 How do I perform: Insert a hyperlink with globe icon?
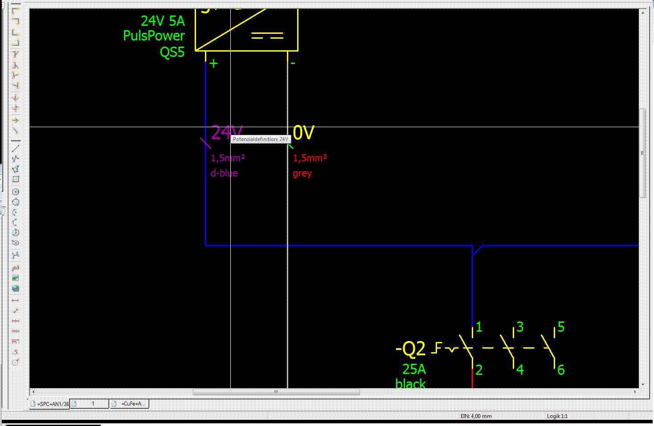(16, 288)
